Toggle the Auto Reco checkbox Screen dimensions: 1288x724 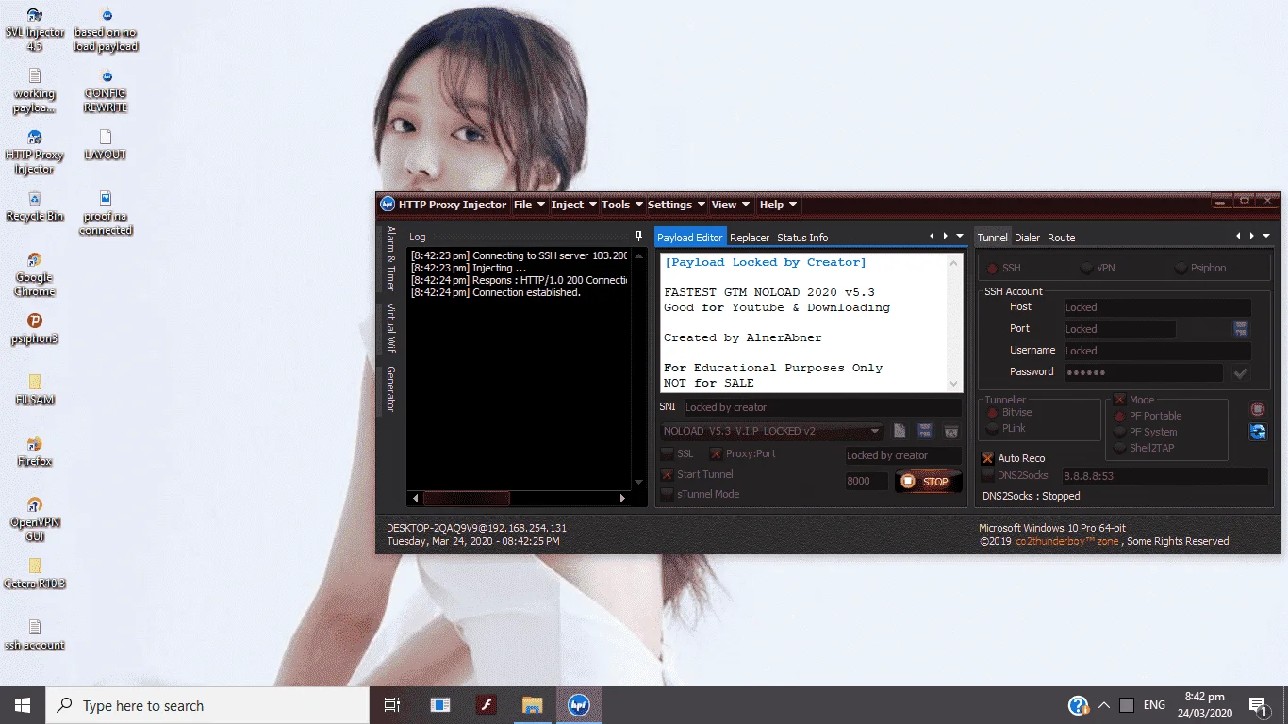[987, 458]
